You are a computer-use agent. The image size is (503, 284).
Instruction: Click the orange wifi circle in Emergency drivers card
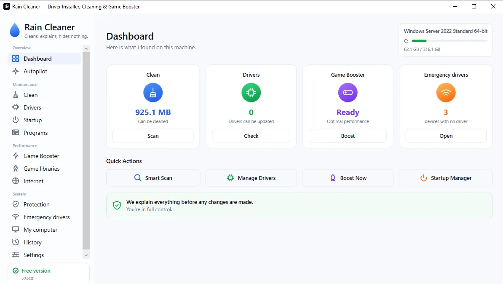446,92
